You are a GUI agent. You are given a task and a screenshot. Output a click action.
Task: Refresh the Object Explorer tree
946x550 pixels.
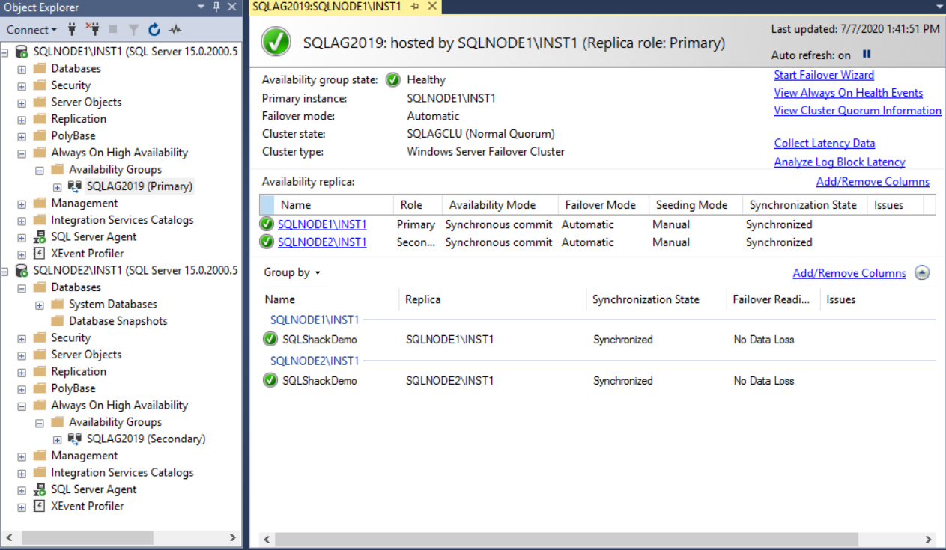point(154,30)
